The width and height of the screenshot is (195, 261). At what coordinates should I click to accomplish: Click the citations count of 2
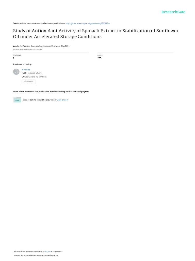[14, 58]
